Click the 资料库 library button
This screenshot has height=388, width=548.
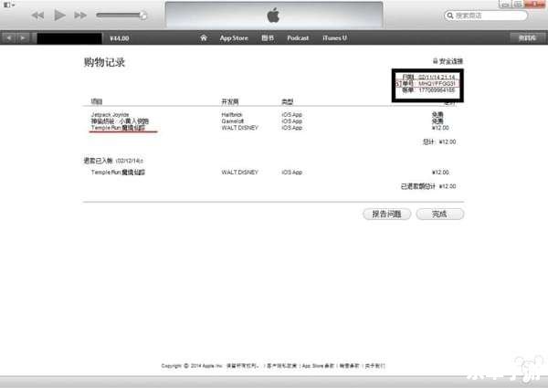click(527, 37)
